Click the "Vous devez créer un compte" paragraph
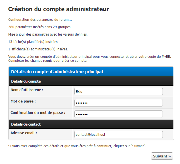The image size is (180, 164). [89, 59]
